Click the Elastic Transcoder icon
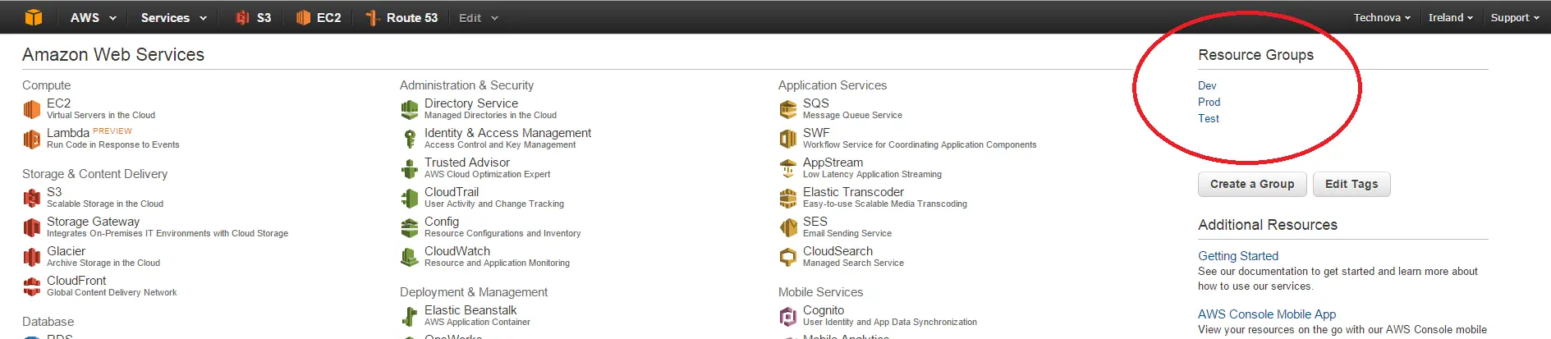 pos(788,198)
